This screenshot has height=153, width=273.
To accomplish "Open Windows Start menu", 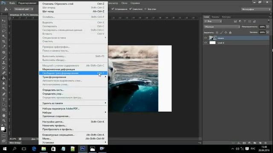I will 5,149.
